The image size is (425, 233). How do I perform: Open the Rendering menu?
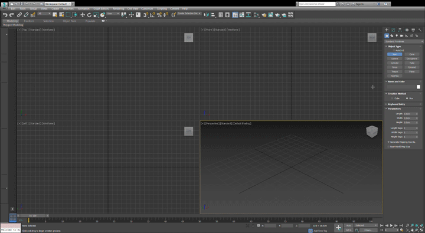click(x=118, y=9)
